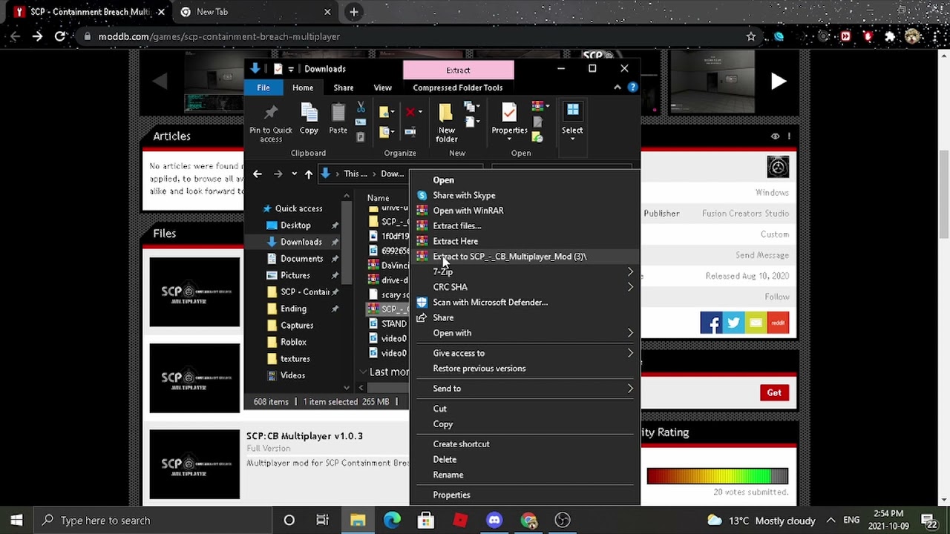Choose Open with WinRAR in context menu
The width and height of the screenshot is (950, 534).
click(x=468, y=211)
